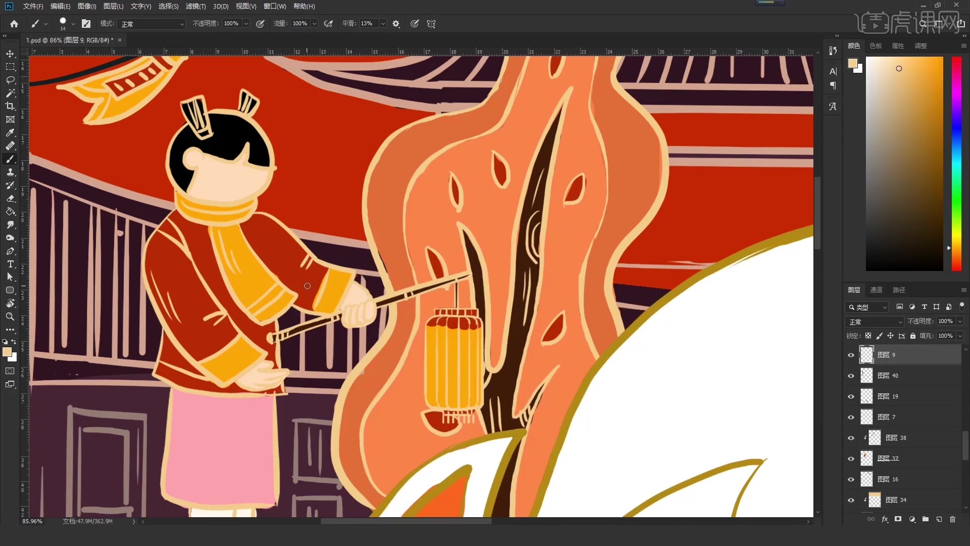Switch to 通道 tab

point(876,290)
